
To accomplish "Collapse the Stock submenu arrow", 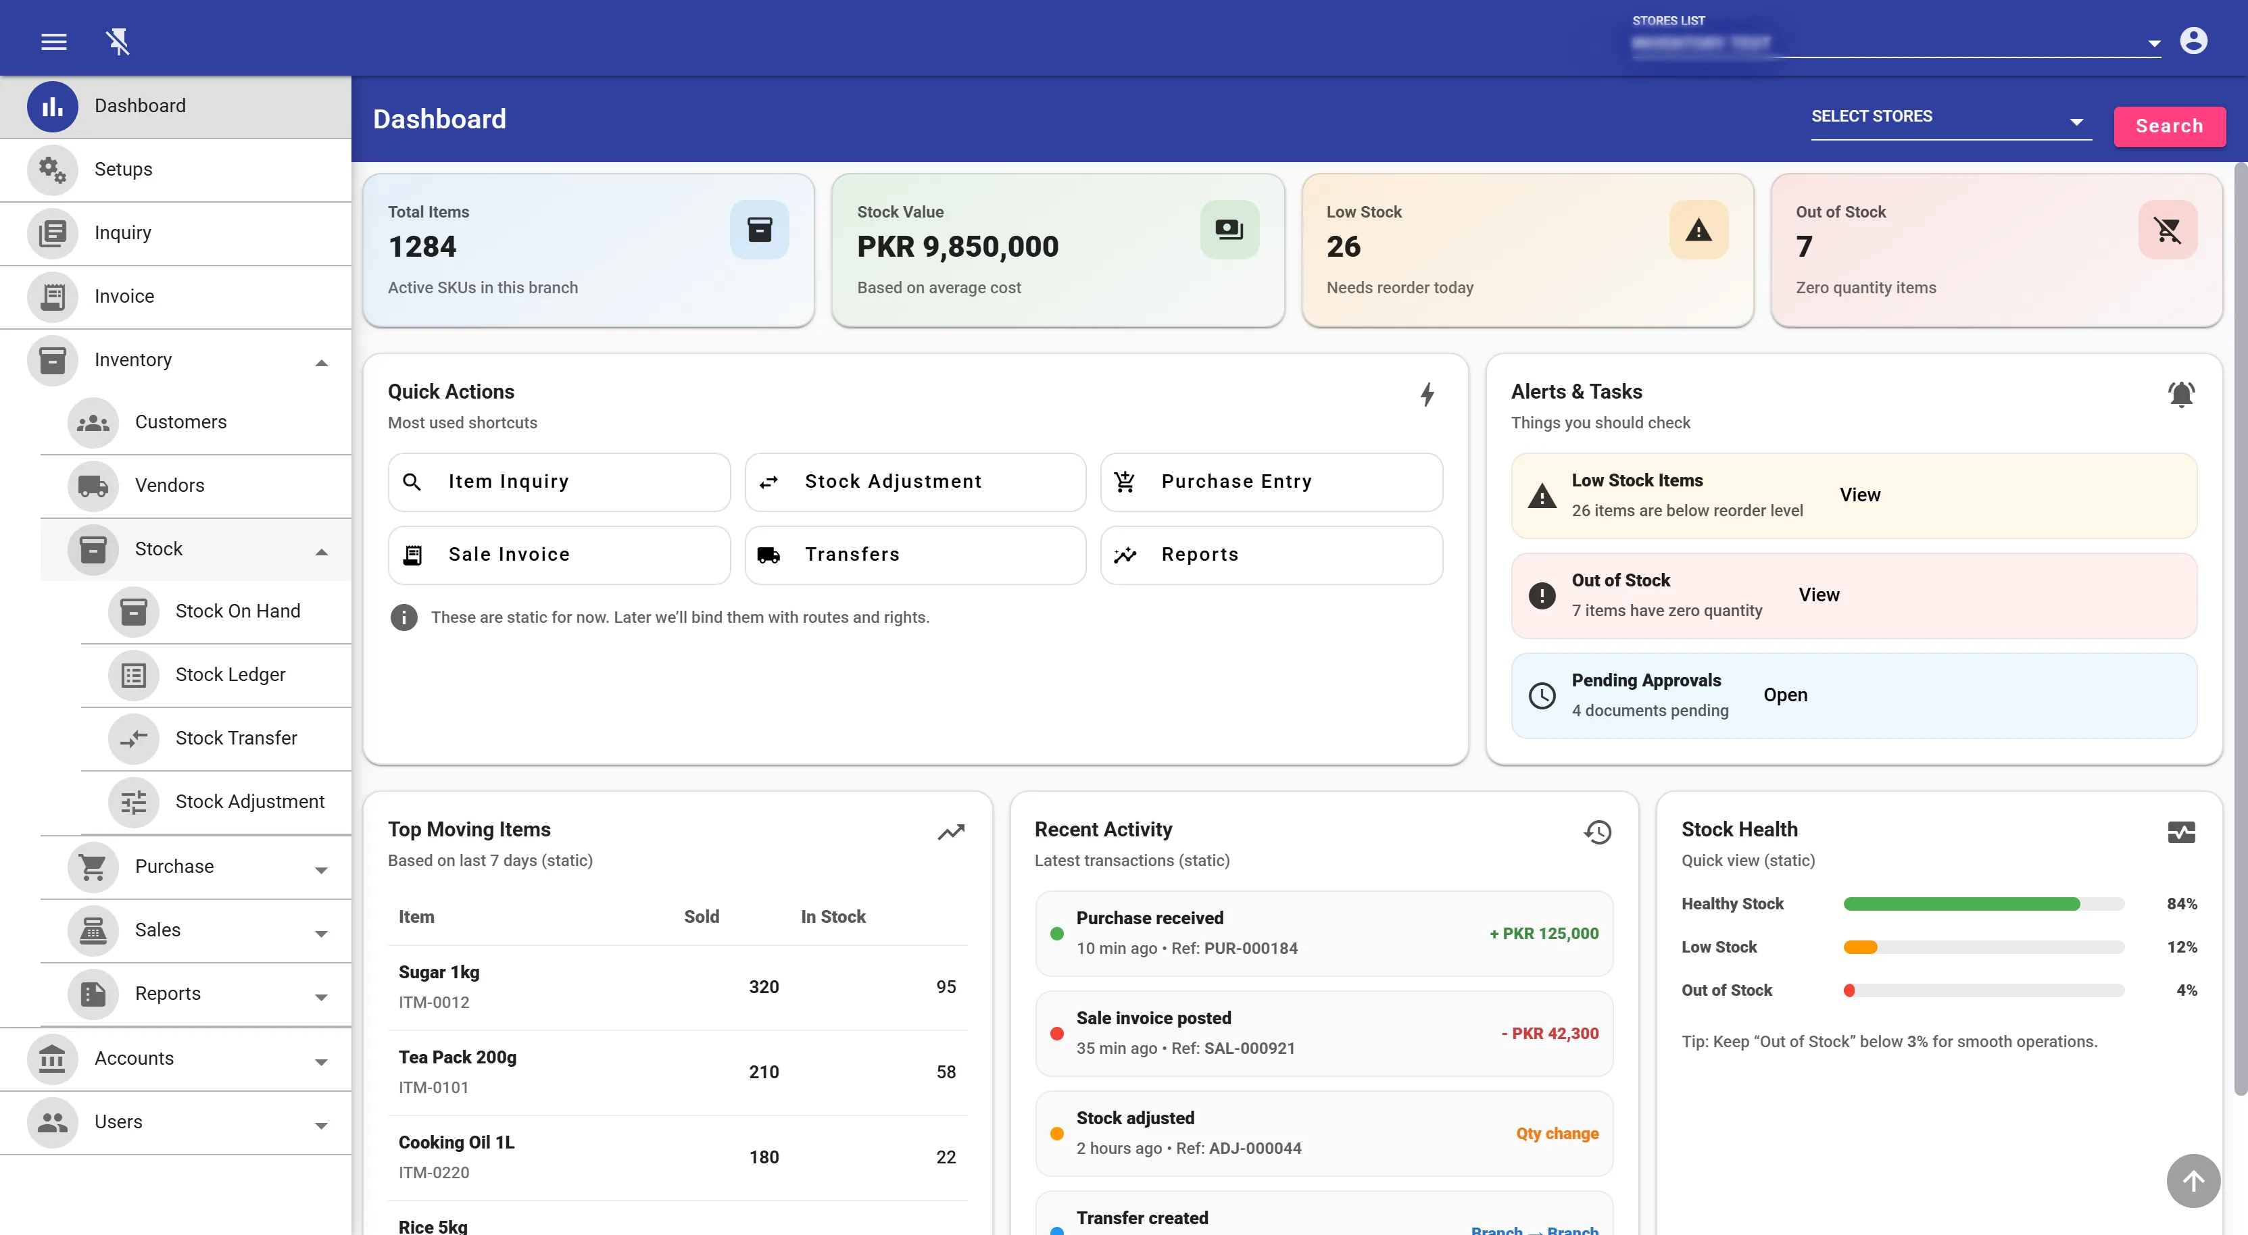I will click(321, 552).
